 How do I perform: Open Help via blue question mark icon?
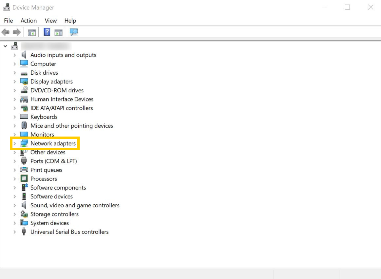click(x=47, y=32)
